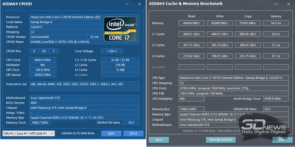Click L1 Cache read value 899.61 GB/s

192,34
